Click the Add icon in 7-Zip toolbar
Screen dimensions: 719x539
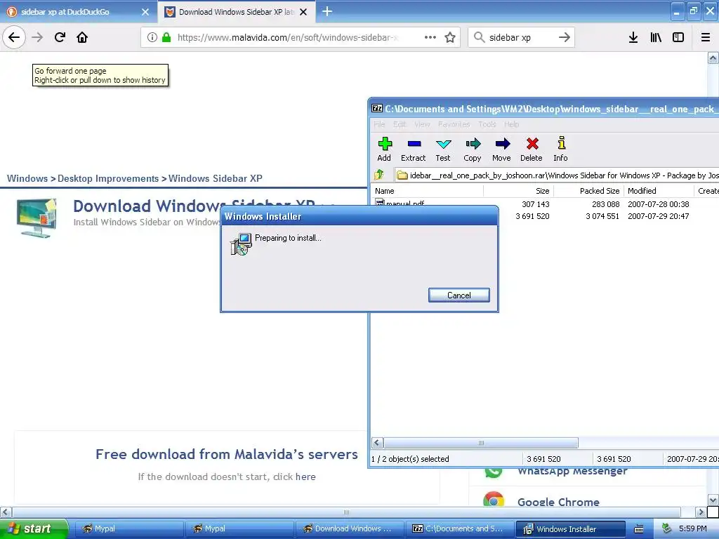click(384, 149)
